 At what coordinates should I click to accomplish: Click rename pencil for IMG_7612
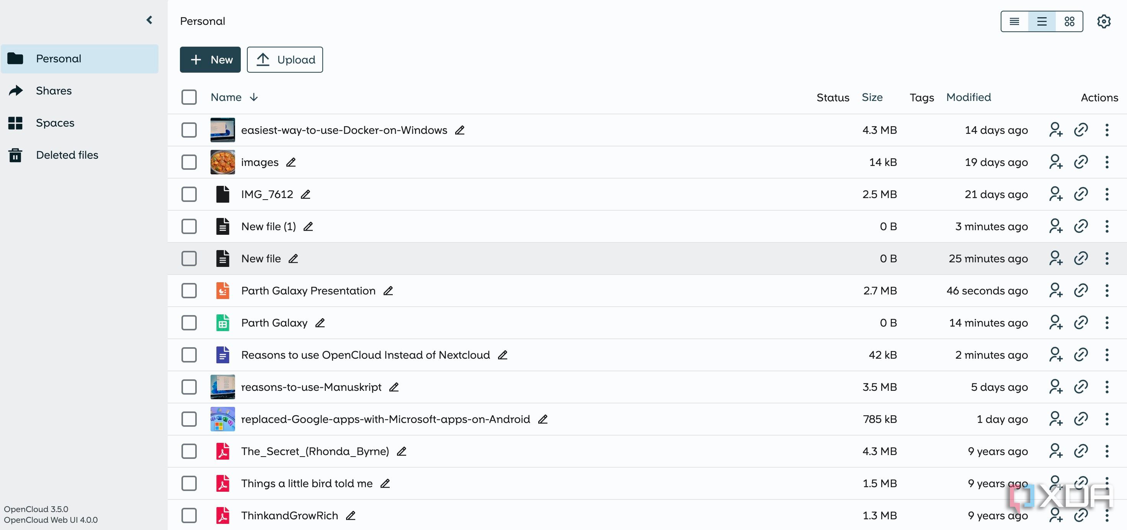point(305,194)
